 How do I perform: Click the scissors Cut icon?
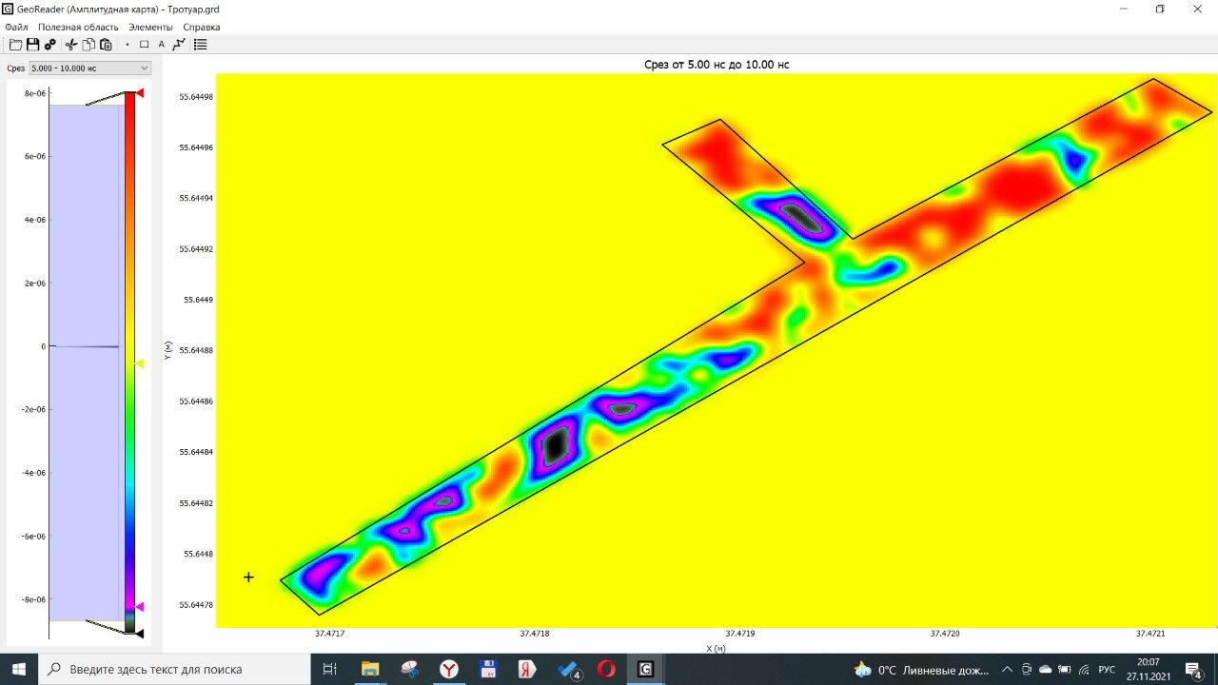(x=71, y=45)
